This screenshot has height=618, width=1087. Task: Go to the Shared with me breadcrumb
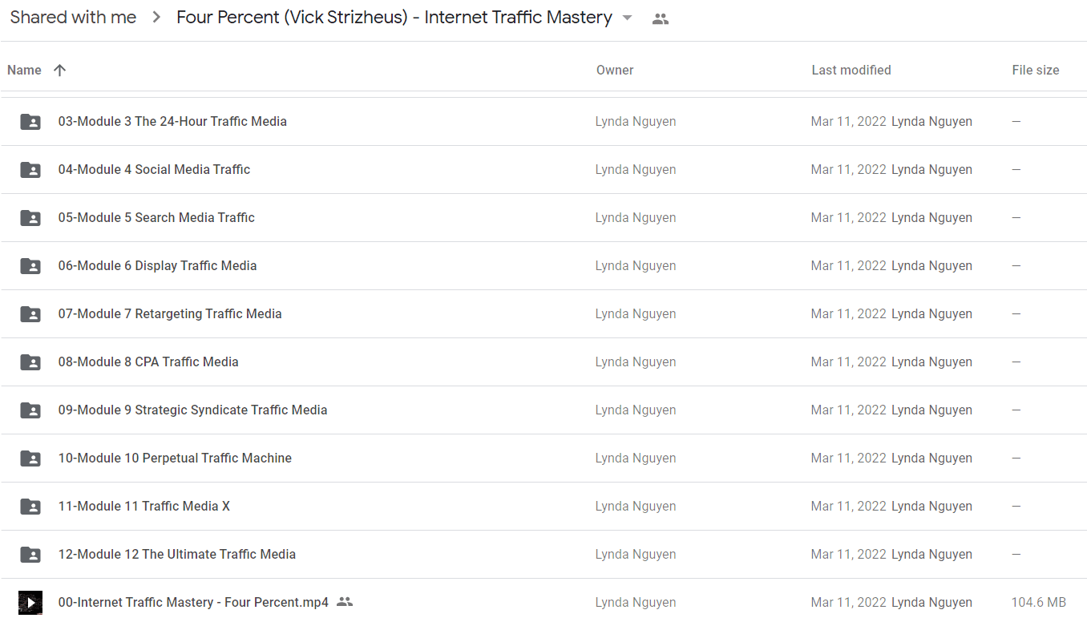[x=73, y=18]
